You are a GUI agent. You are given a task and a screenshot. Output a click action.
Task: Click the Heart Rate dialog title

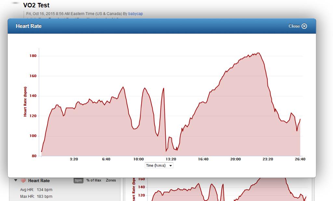click(x=29, y=26)
